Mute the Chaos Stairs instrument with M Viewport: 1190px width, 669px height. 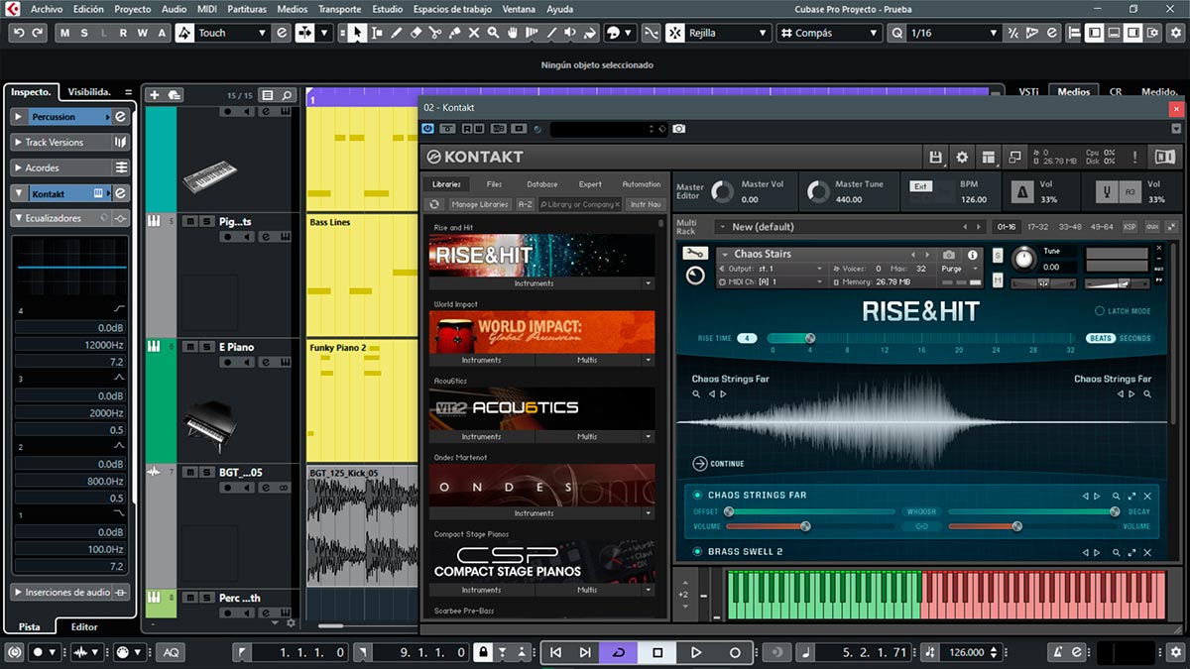tap(998, 280)
